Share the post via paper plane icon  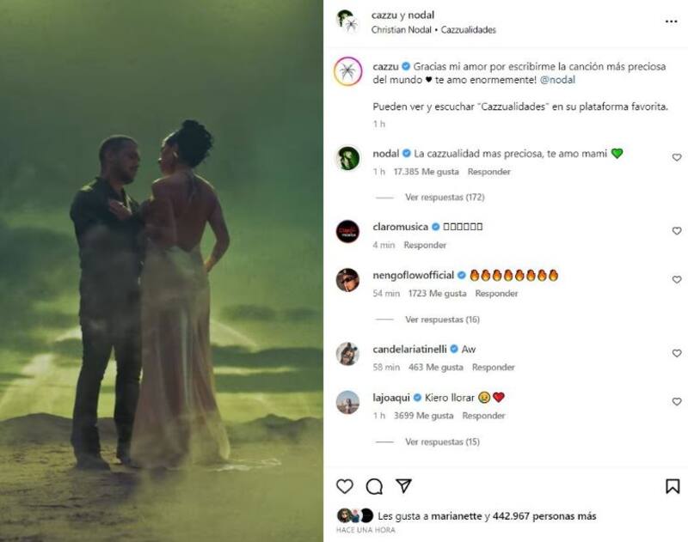402,486
